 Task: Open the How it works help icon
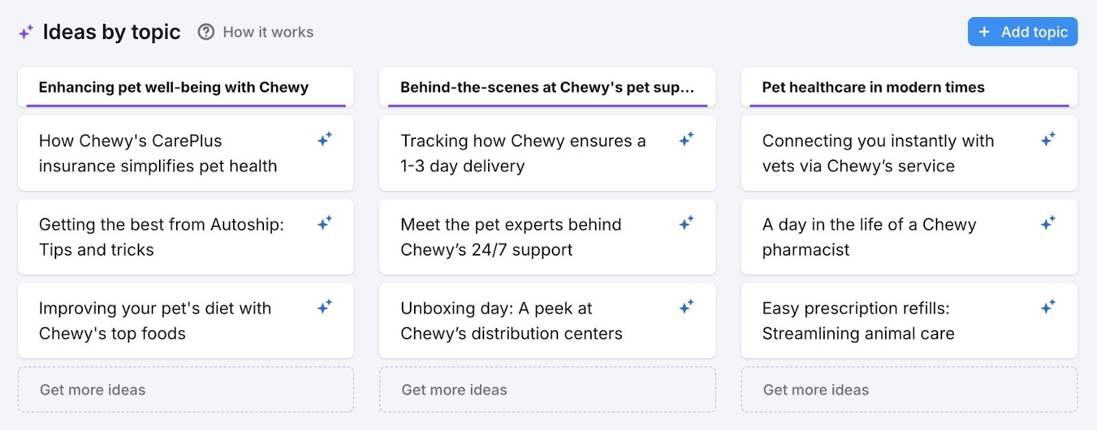pyautogui.click(x=205, y=31)
